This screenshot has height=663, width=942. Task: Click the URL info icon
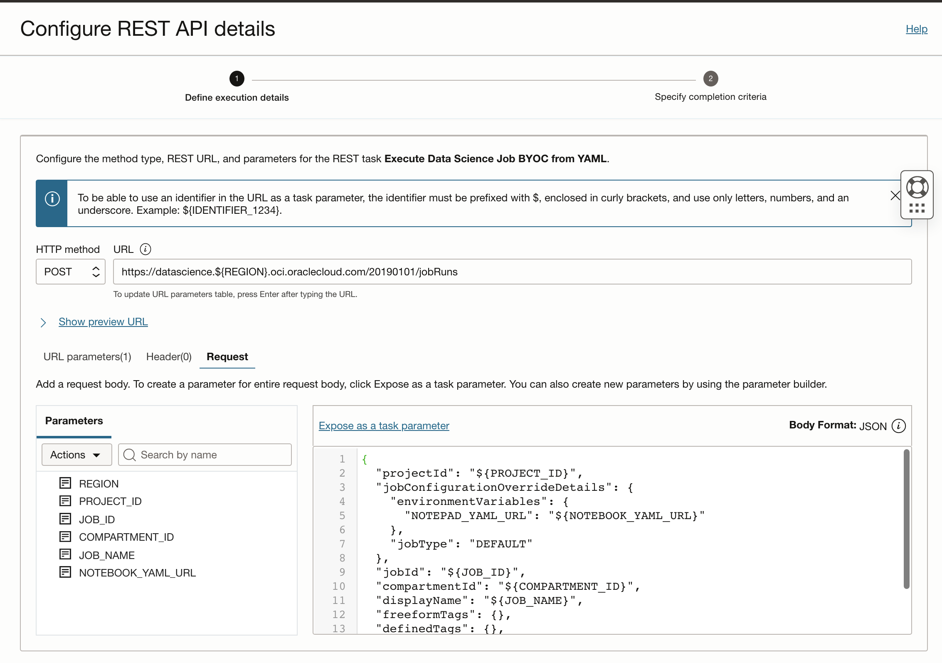click(x=145, y=249)
